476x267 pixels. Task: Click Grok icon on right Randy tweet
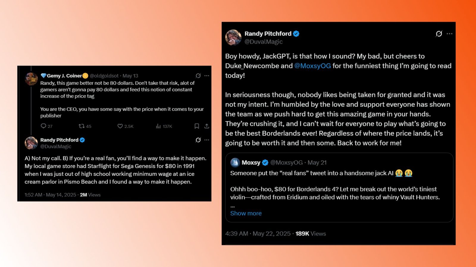tap(439, 34)
